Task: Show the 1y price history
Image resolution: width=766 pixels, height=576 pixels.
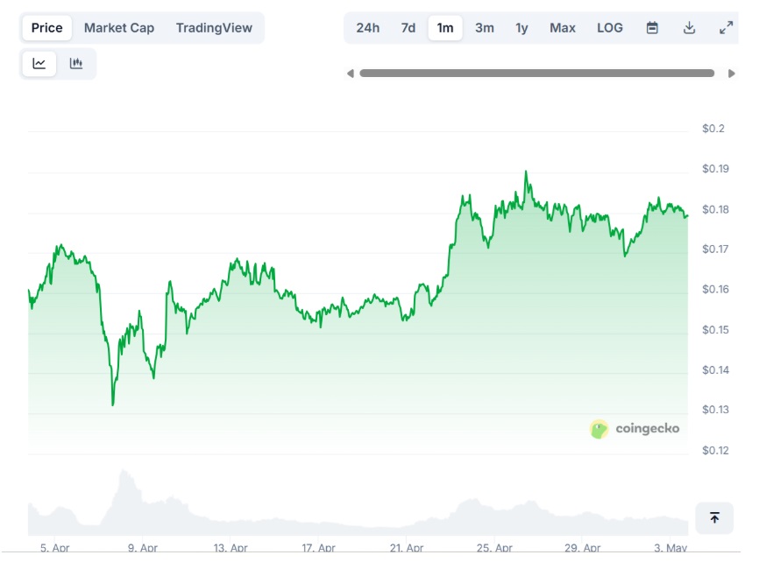Action: pyautogui.click(x=522, y=28)
